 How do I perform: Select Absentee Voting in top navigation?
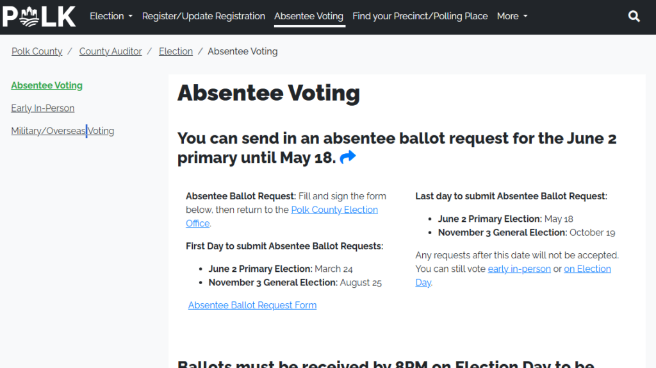[309, 16]
